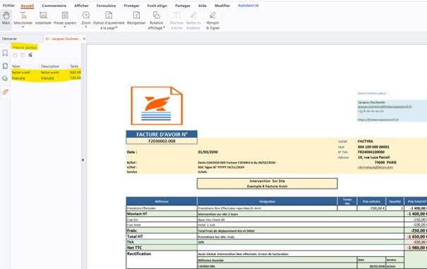Screen dimensions: 427x269
Task: Expand the Presse-papiers dropdown arrow
Action: (x=65, y=27)
